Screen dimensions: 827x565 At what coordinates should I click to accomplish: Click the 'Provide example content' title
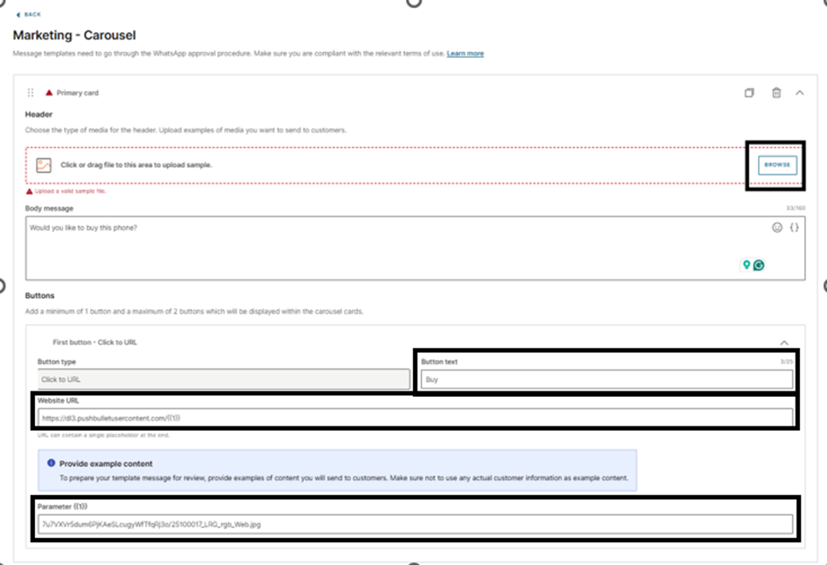coord(106,463)
